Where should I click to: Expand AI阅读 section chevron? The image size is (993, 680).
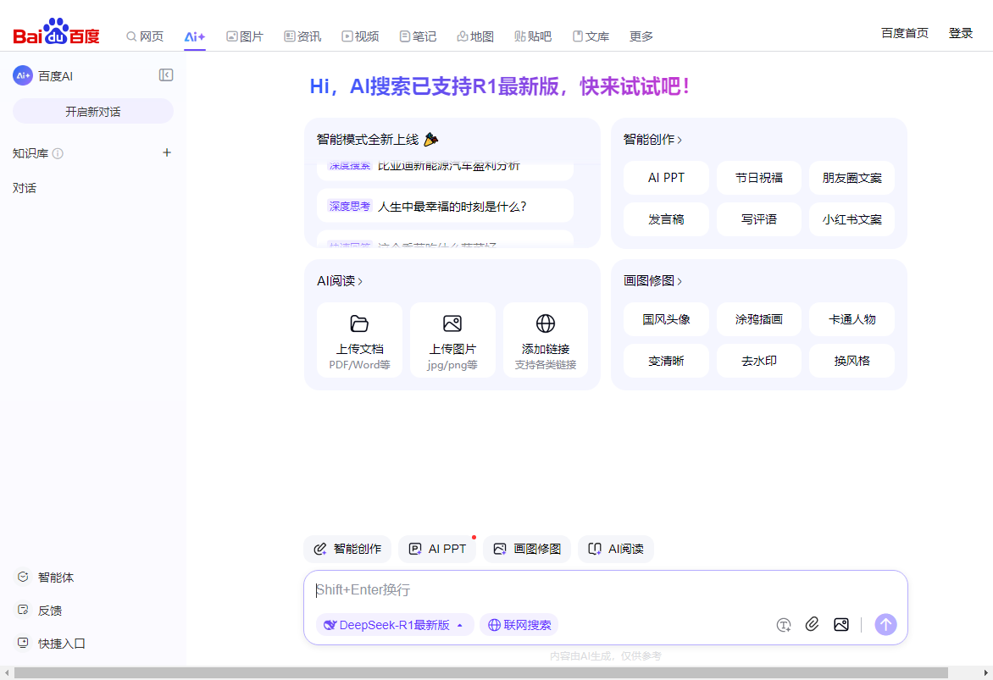point(360,281)
